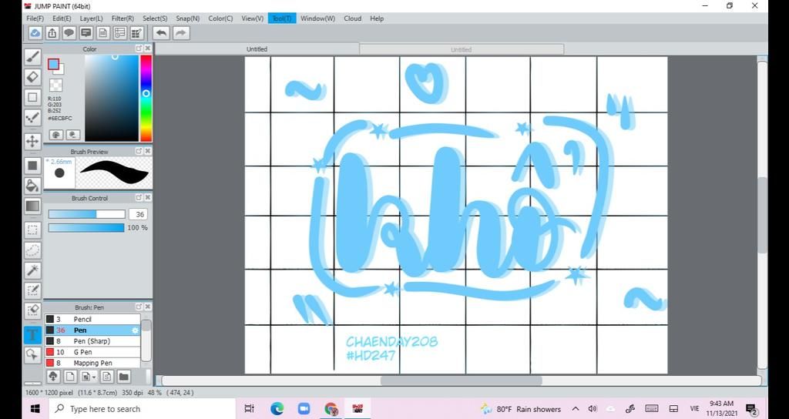Click the color palette button
Viewport: 789px width, 419px height.
click(x=56, y=135)
